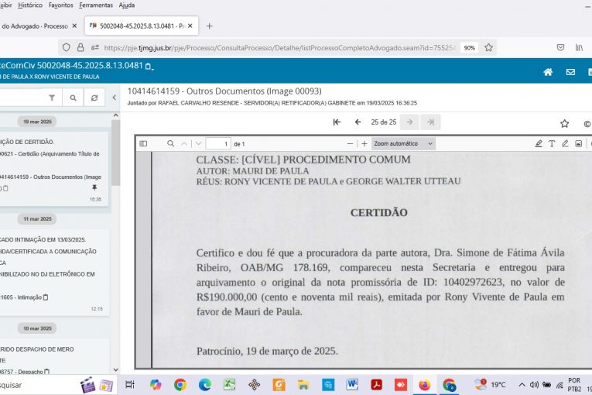Refresh the timeline documents list
The height and width of the screenshot is (395, 592).
coord(94,98)
